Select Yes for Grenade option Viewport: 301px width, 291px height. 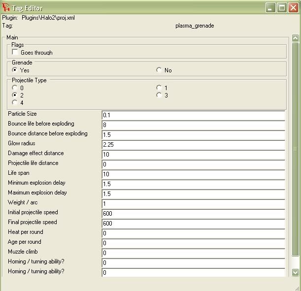(15, 70)
